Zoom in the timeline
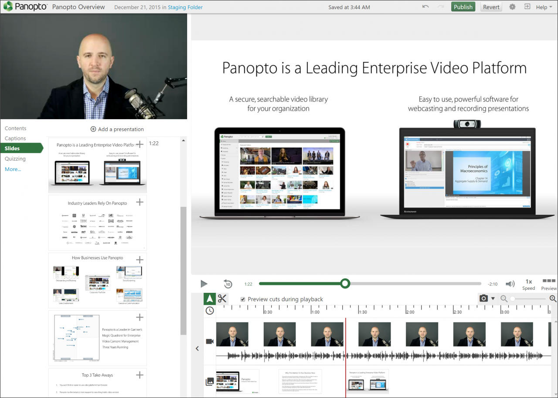This screenshot has height=398, width=558. click(x=553, y=299)
